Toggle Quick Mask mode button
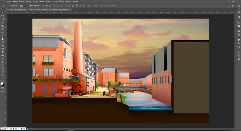This screenshot has height=131, width=241. pyautogui.click(x=3, y=88)
